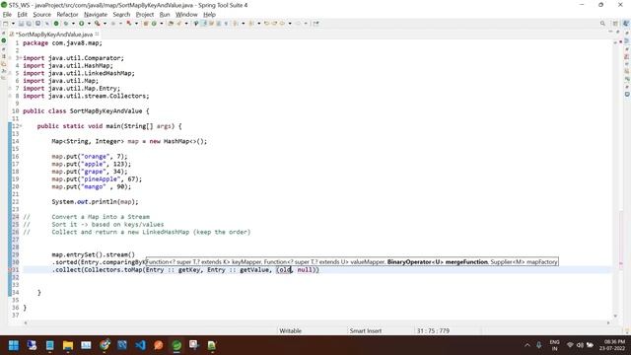The height and width of the screenshot is (355, 631).
Task: Close the SortMapByKeyAndValue.java tab
Action: 97,35
